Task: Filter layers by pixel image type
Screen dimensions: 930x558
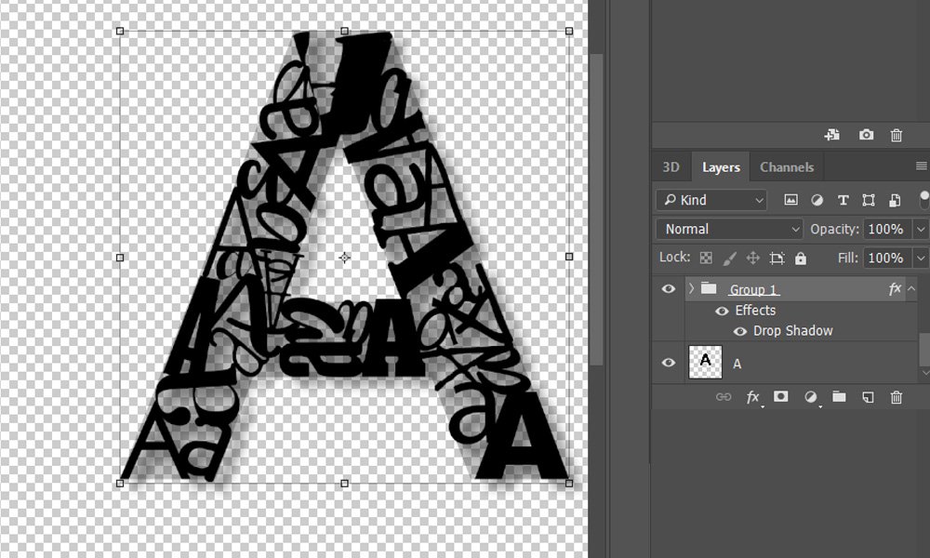Action: (x=790, y=200)
